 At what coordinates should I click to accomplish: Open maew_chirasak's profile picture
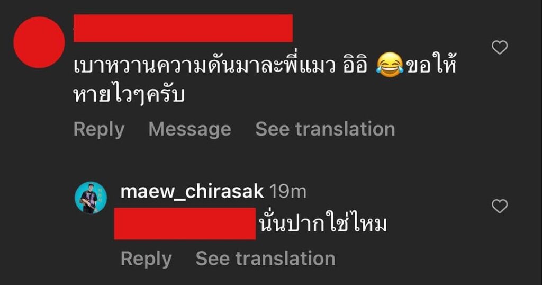tap(91, 198)
